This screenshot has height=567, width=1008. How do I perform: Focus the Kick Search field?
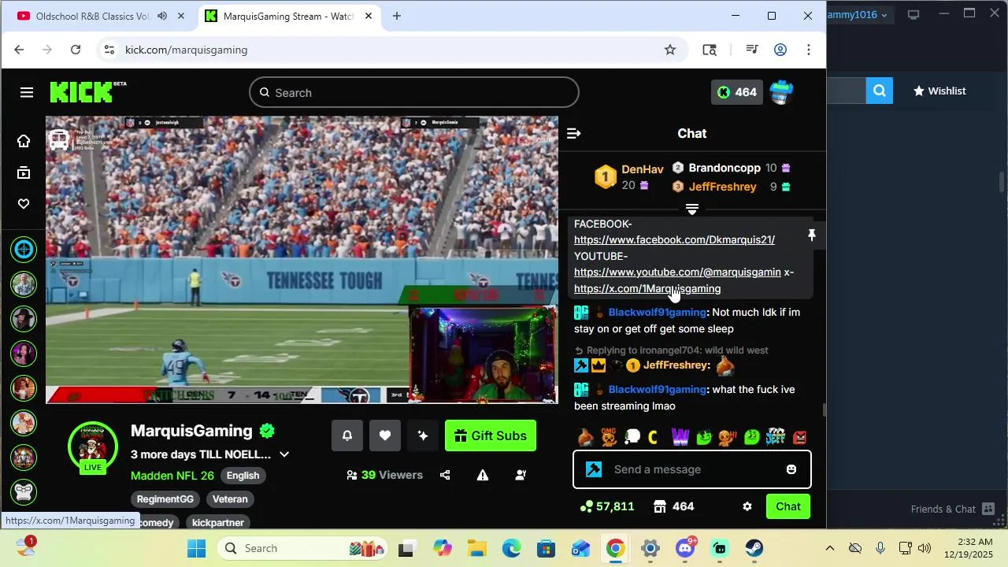pyautogui.click(x=414, y=92)
